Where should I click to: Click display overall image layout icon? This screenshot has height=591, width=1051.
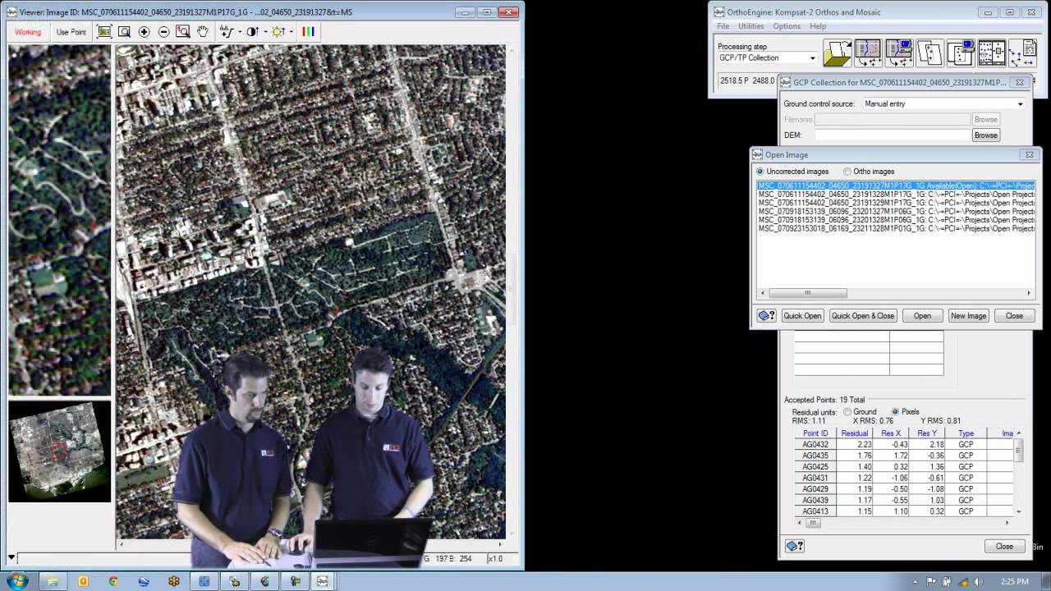click(991, 53)
